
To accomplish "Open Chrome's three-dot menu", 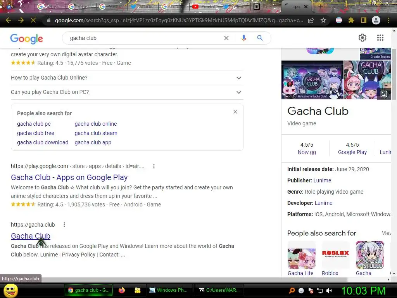I will coord(388,20).
